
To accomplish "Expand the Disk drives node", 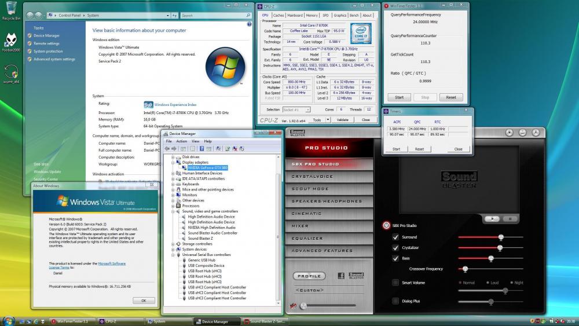I will tap(173, 157).
